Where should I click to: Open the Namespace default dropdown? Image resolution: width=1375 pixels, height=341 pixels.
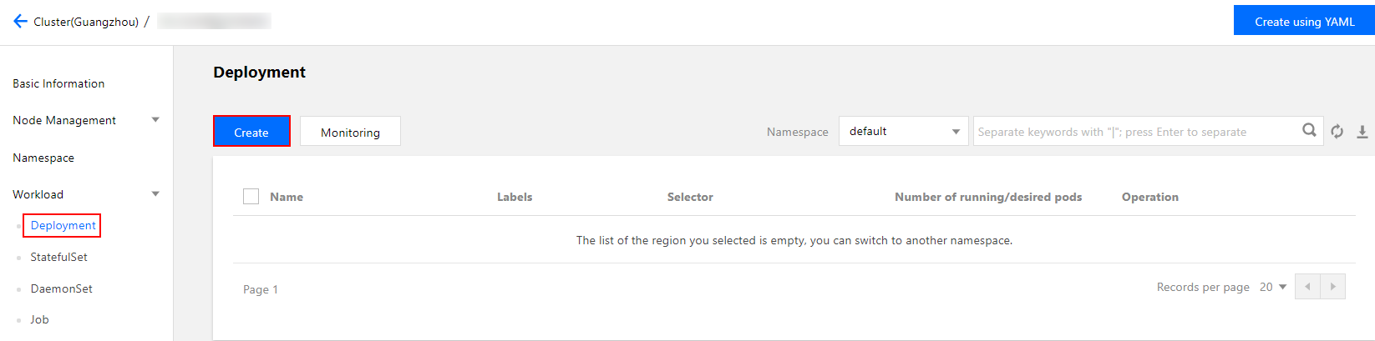903,132
